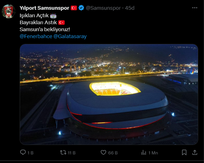Open the Yılport Samsunspor display name
This screenshot has height=163, width=204.
(44, 8)
